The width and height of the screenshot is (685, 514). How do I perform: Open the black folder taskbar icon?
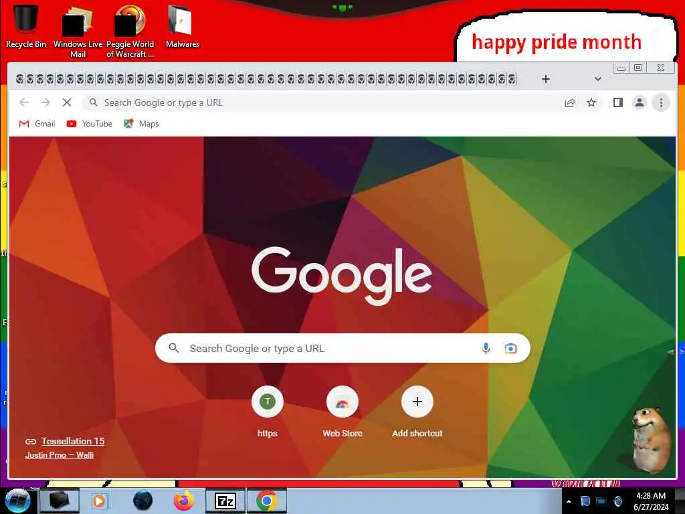pos(60,501)
